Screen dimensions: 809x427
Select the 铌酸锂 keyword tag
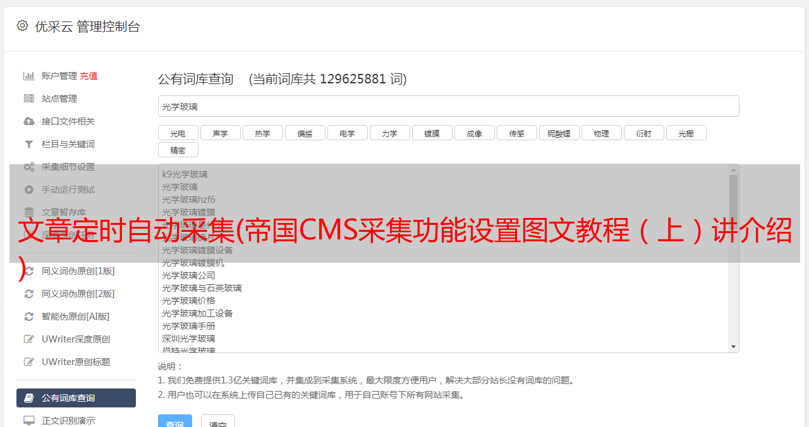tap(559, 133)
